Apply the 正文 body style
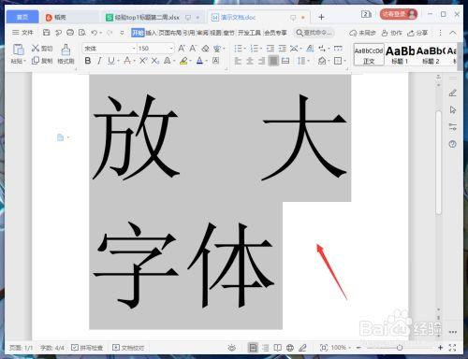The width and height of the screenshot is (468, 359). point(369,54)
